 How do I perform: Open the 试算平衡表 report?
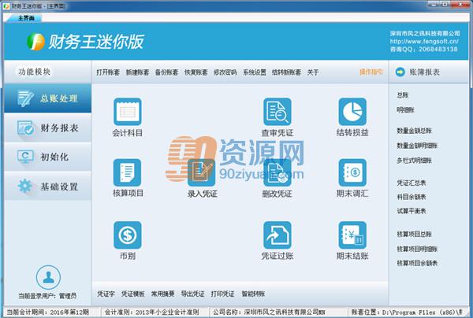pos(412,211)
